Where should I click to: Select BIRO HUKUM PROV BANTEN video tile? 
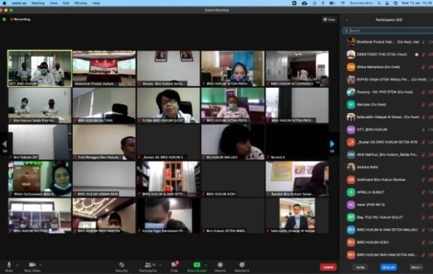pyautogui.click(x=104, y=216)
